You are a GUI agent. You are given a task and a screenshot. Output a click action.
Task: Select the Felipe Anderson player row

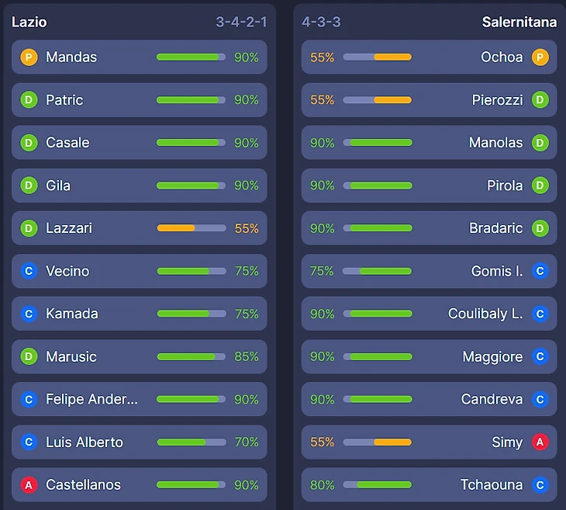140,399
